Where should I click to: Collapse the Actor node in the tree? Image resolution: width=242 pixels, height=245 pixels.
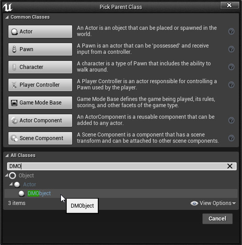click(11, 184)
